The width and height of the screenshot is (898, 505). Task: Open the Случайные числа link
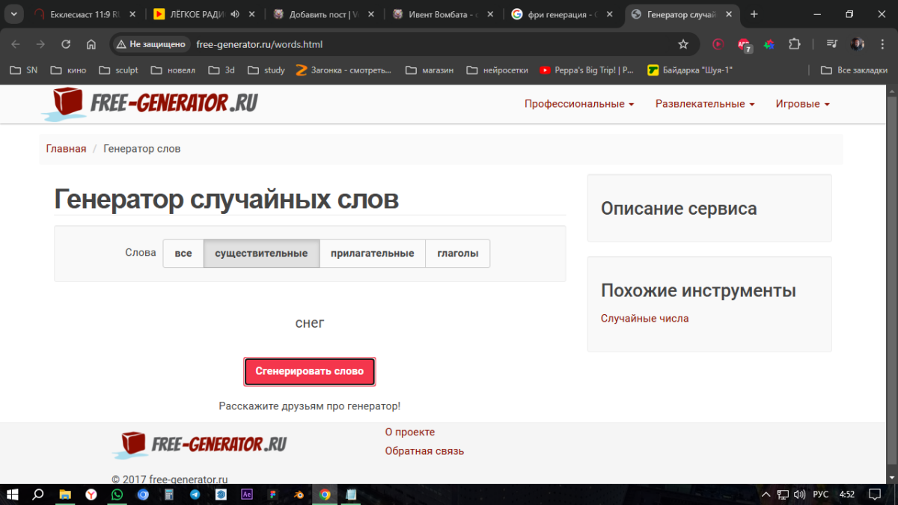point(644,319)
